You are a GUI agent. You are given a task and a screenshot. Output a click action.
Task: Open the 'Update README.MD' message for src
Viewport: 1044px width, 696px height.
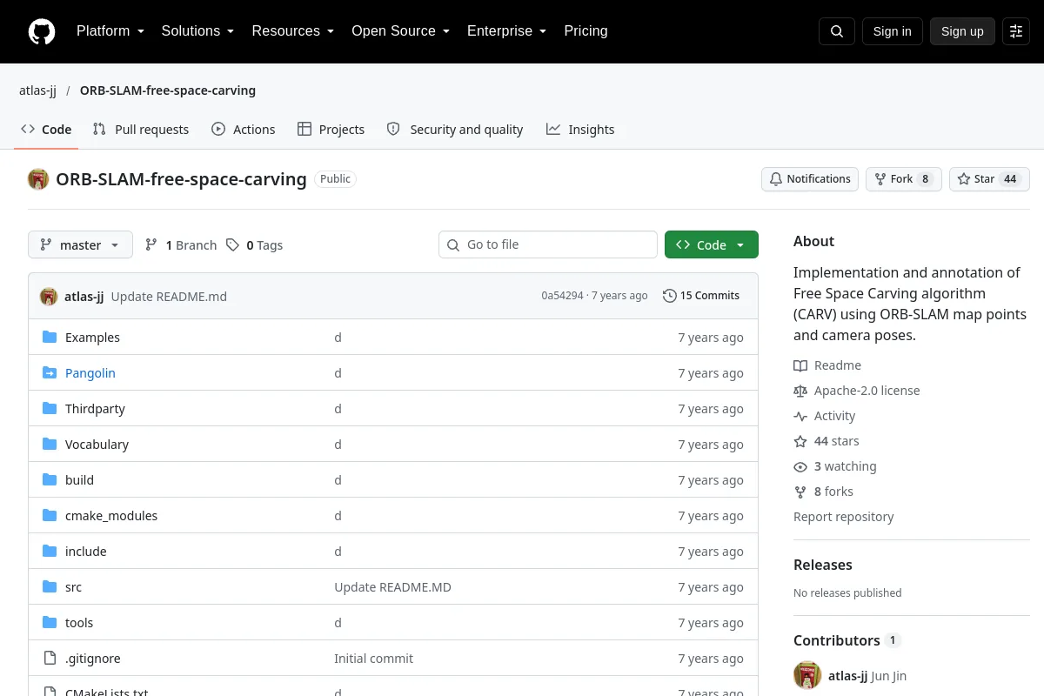pyautogui.click(x=392, y=587)
